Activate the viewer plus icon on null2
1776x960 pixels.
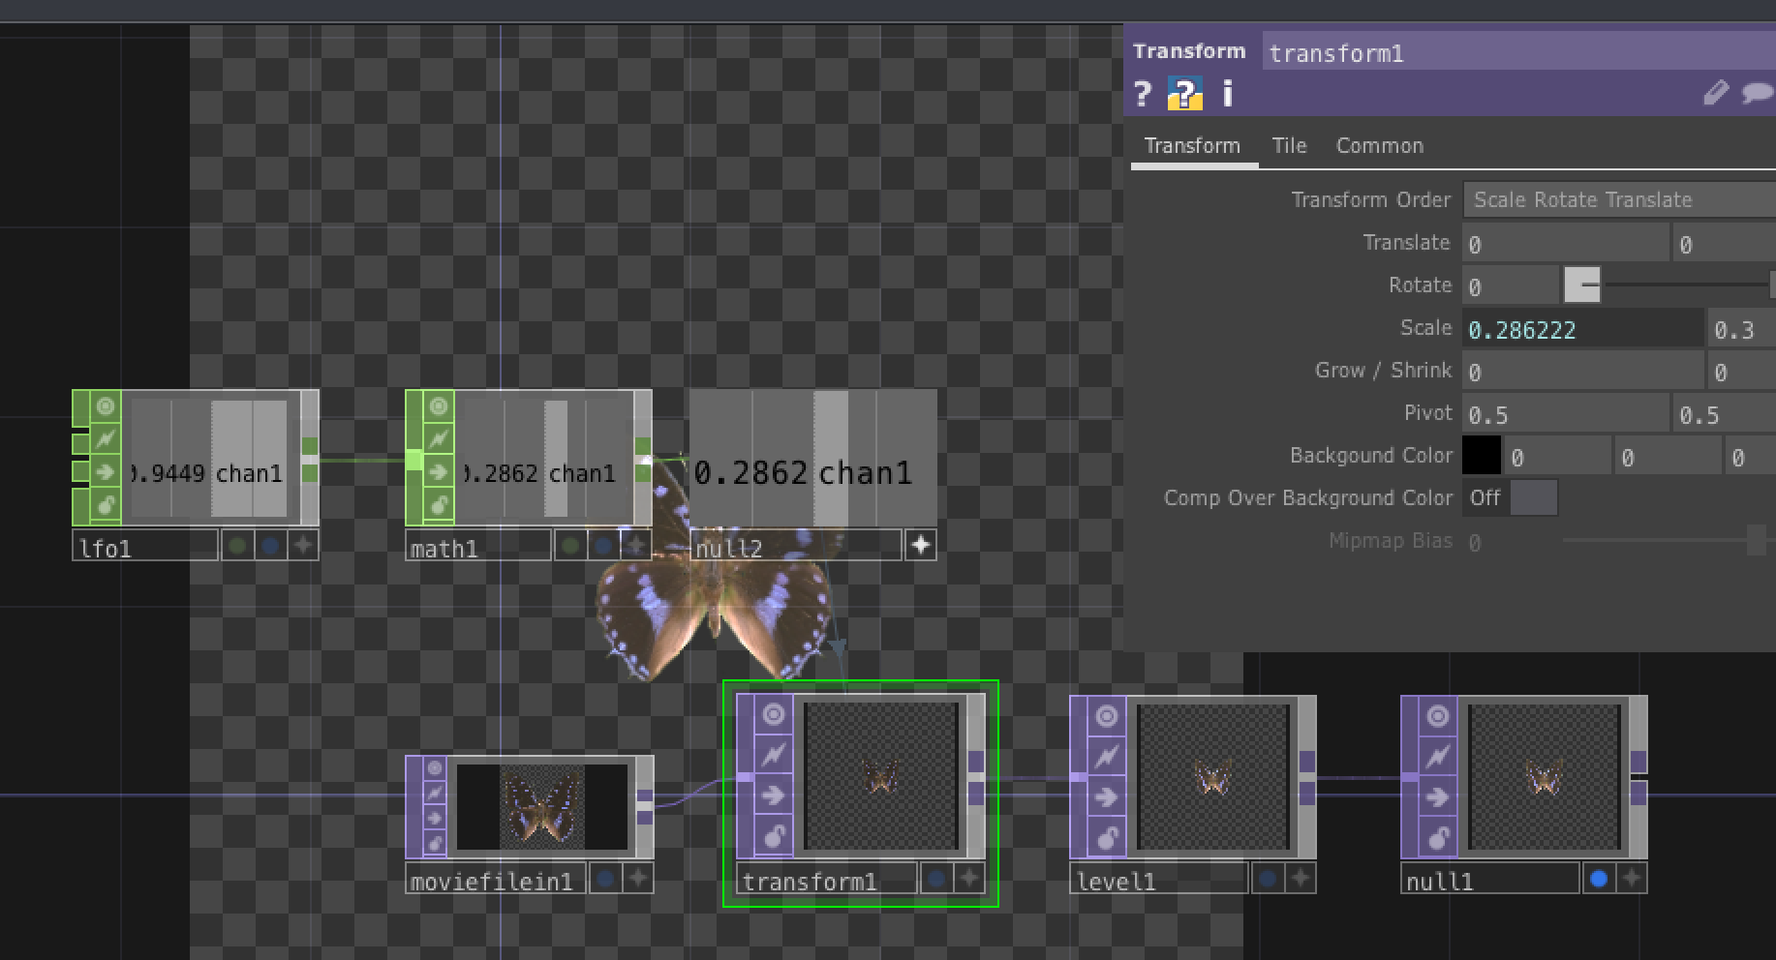click(920, 546)
